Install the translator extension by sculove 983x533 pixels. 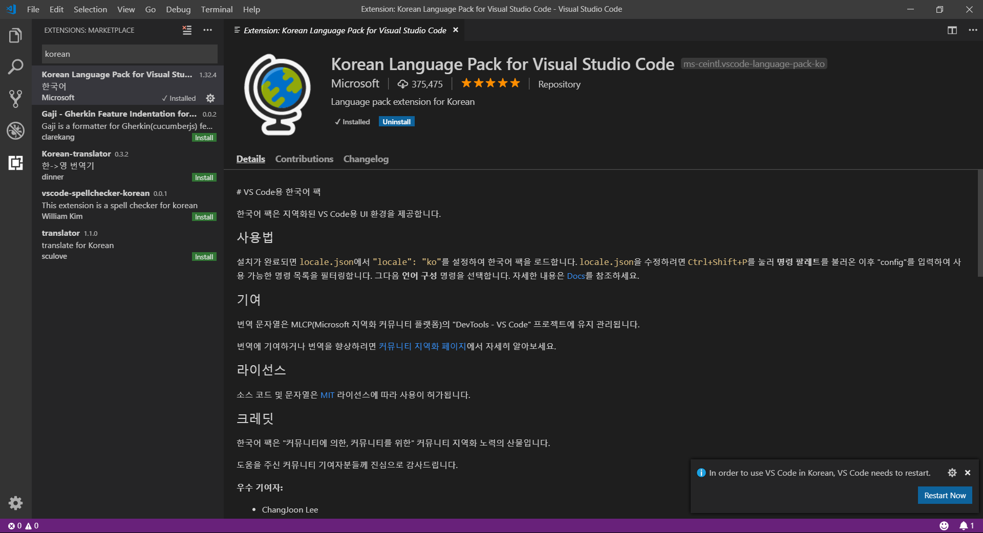(x=204, y=257)
